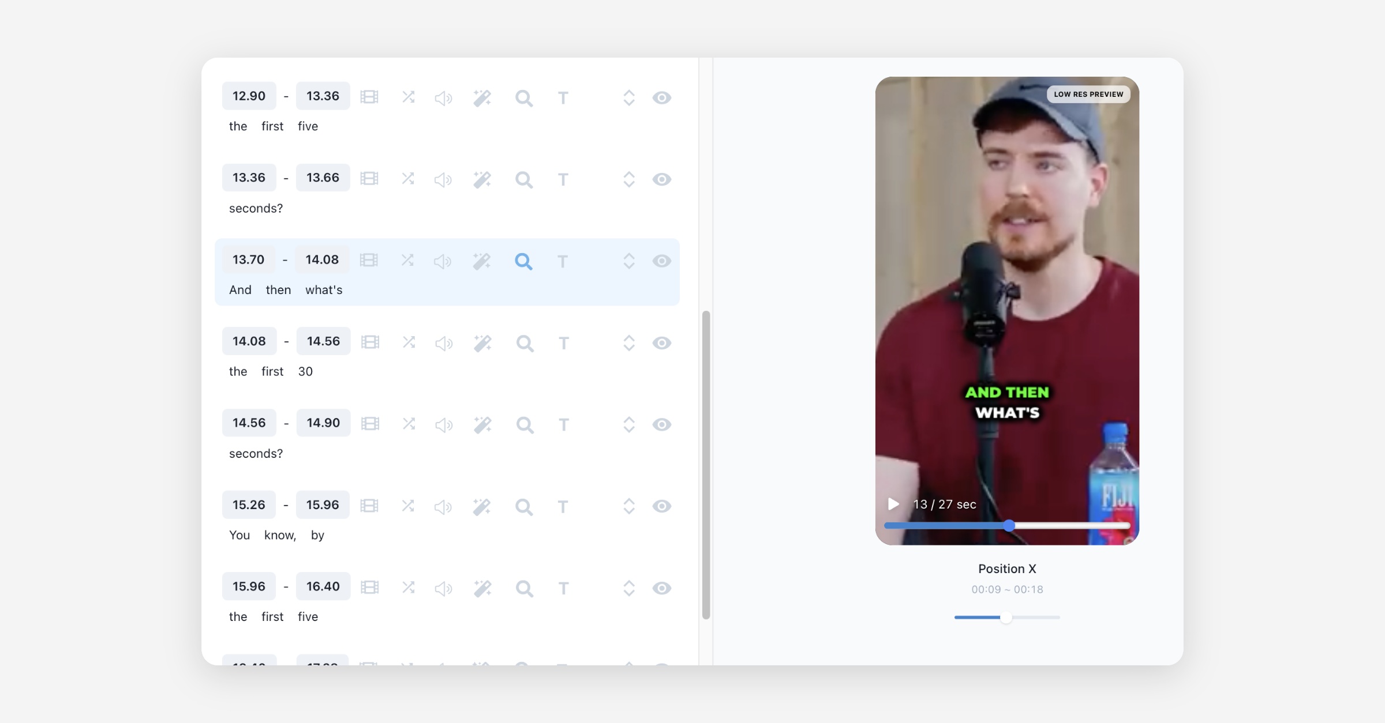Click magic wand icon on 14.08 row
This screenshot has width=1385, height=723.
click(x=482, y=343)
